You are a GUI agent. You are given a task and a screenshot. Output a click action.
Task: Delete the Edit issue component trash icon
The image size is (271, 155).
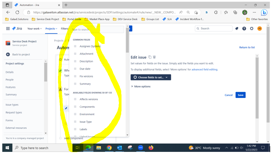coord(154,57)
